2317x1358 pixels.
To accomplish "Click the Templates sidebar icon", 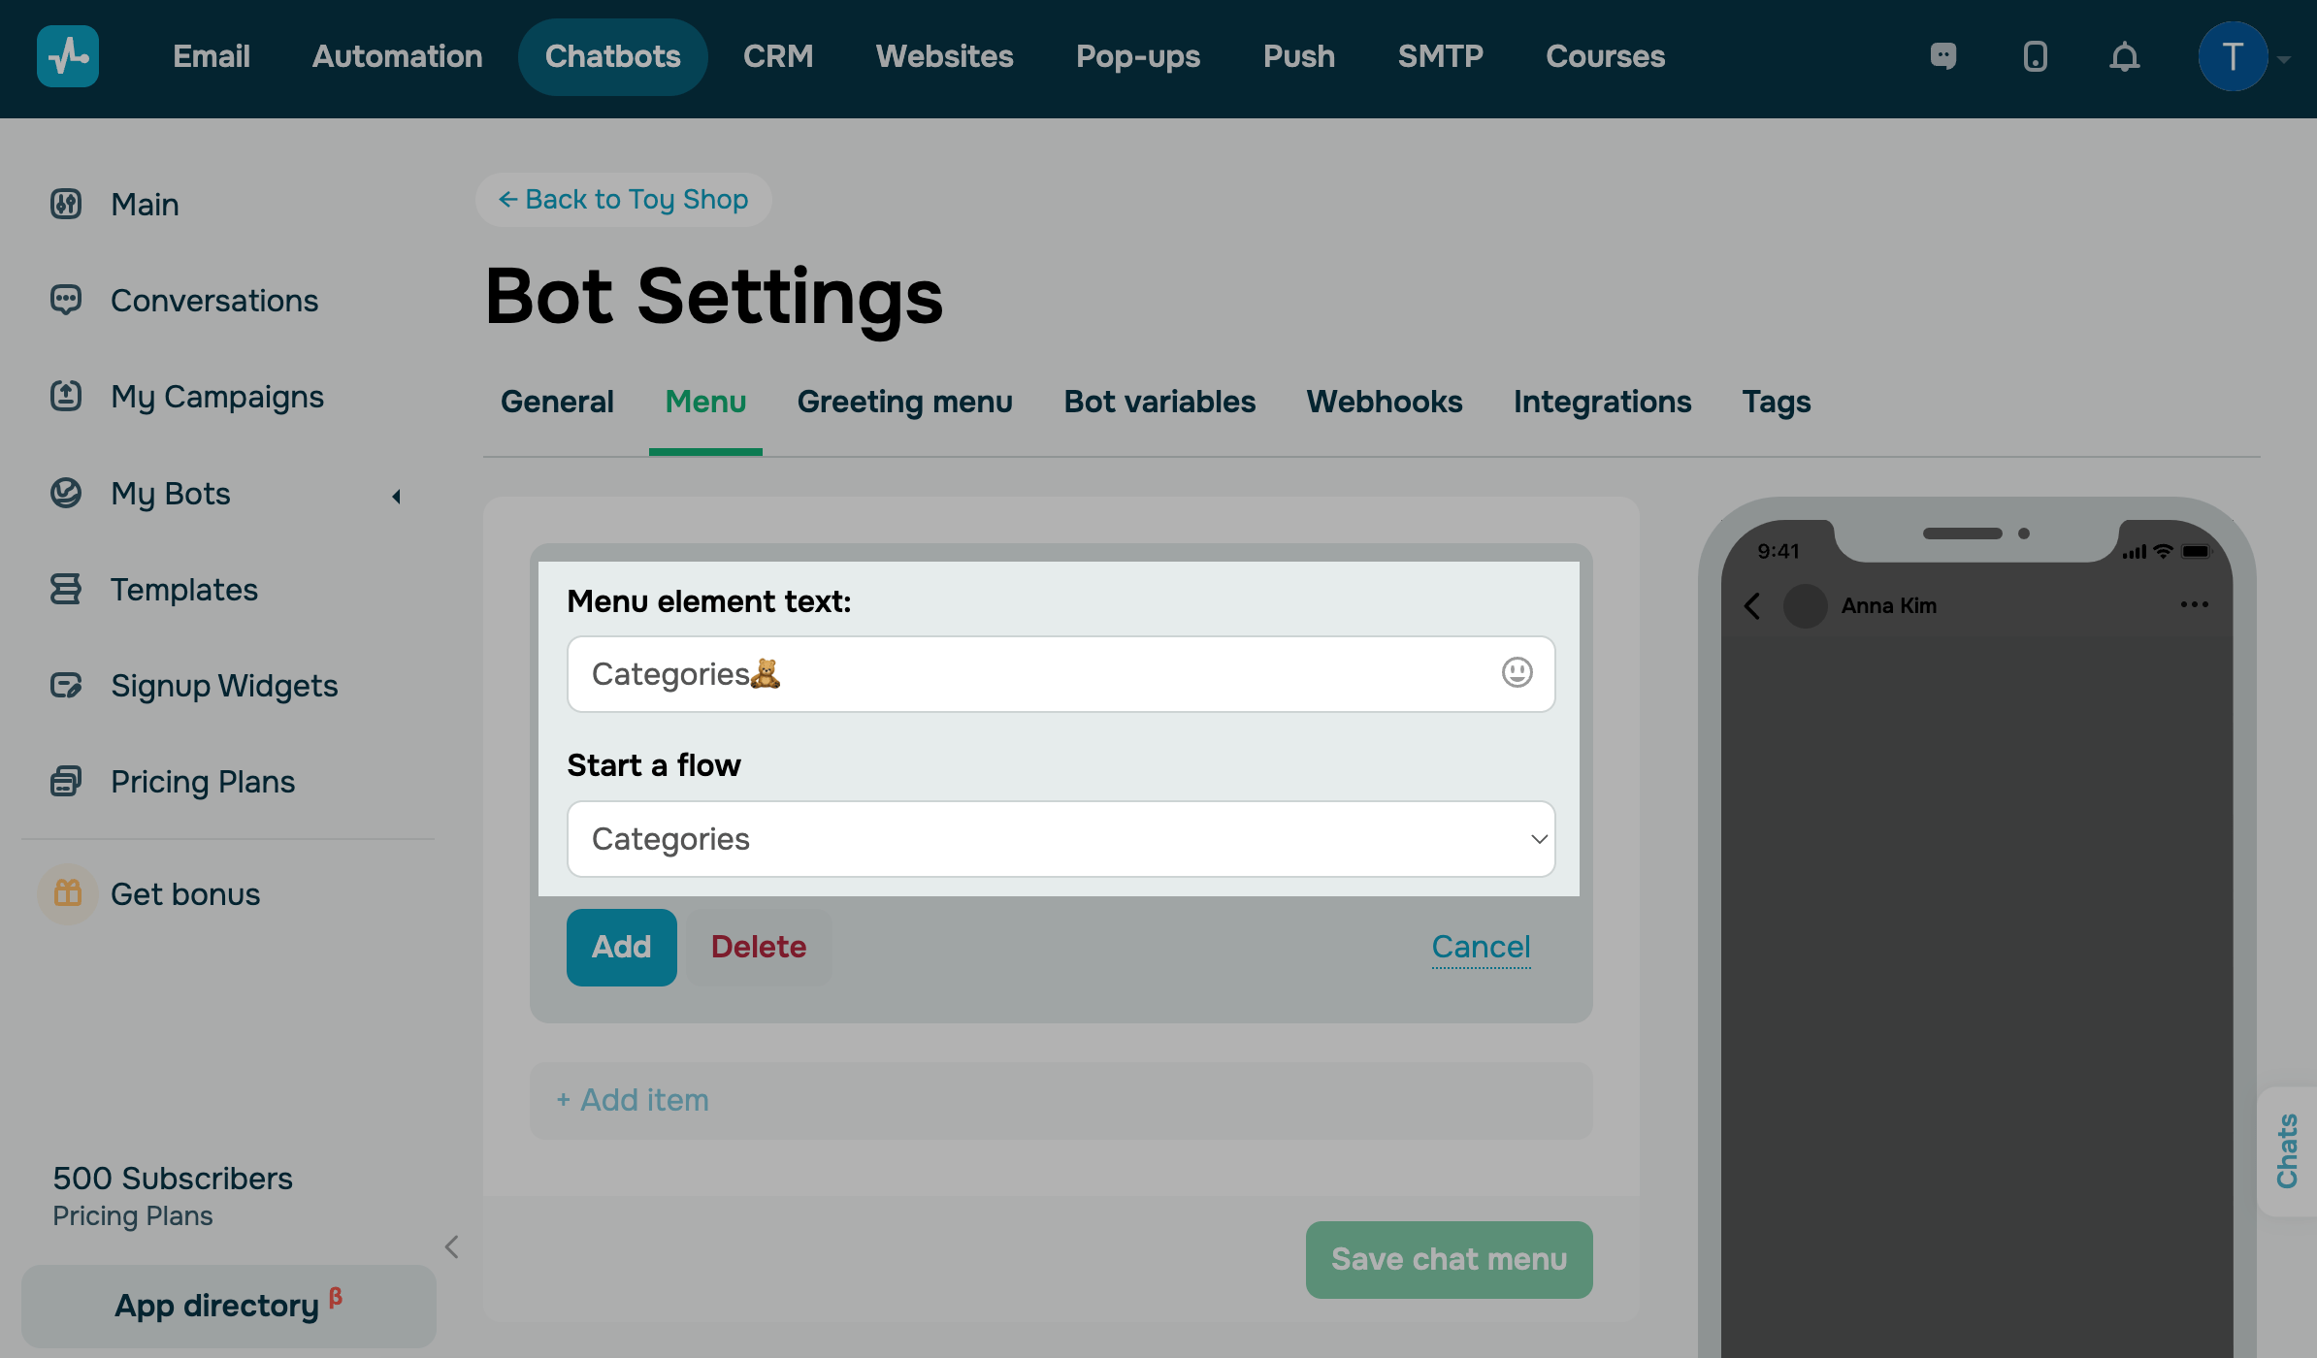I will coord(66,589).
